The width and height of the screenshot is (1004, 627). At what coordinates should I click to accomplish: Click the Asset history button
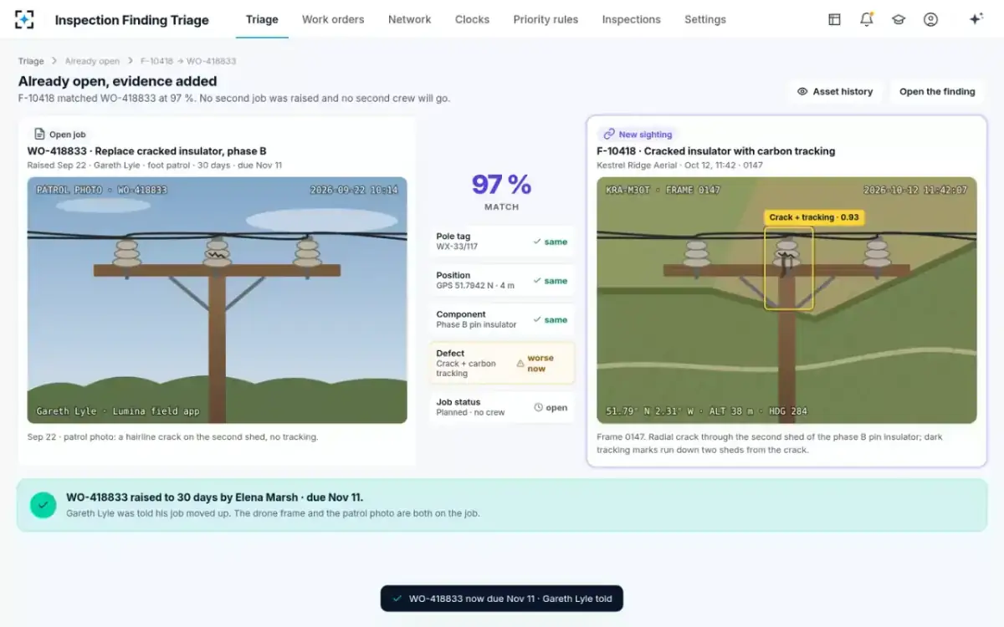click(835, 91)
